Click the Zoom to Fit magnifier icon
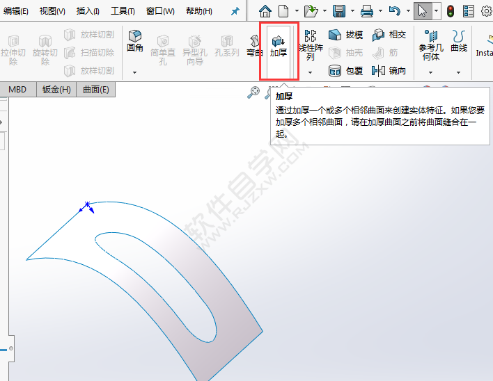493x381 pixels. pyautogui.click(x=253, y=92)
